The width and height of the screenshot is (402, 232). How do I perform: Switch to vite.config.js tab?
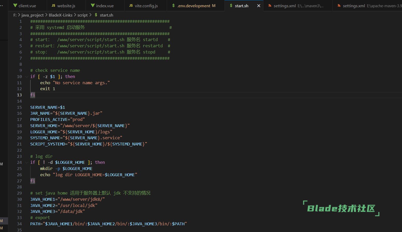(146, 6)
